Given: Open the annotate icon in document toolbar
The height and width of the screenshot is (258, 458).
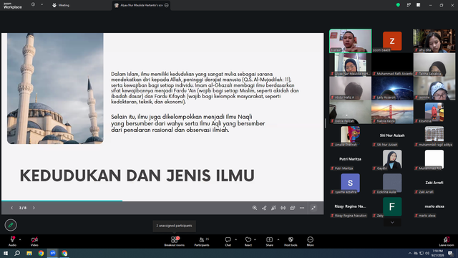Looking at the screenshot, I should [x=273, y=208].
